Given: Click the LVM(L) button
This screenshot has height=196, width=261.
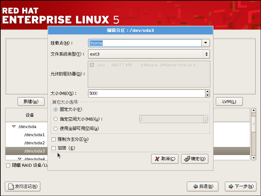Looking at the screenshot, I should pyautogui.click(x=229, y=102).
